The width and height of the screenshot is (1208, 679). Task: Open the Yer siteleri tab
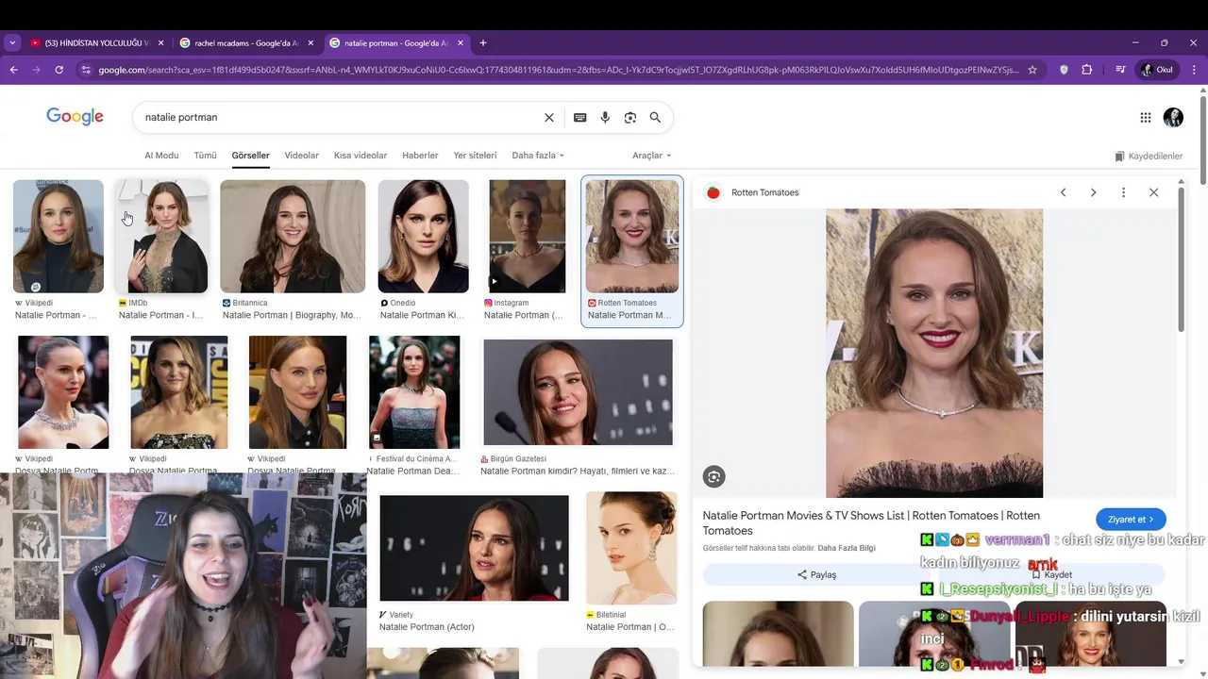(475, 156)
